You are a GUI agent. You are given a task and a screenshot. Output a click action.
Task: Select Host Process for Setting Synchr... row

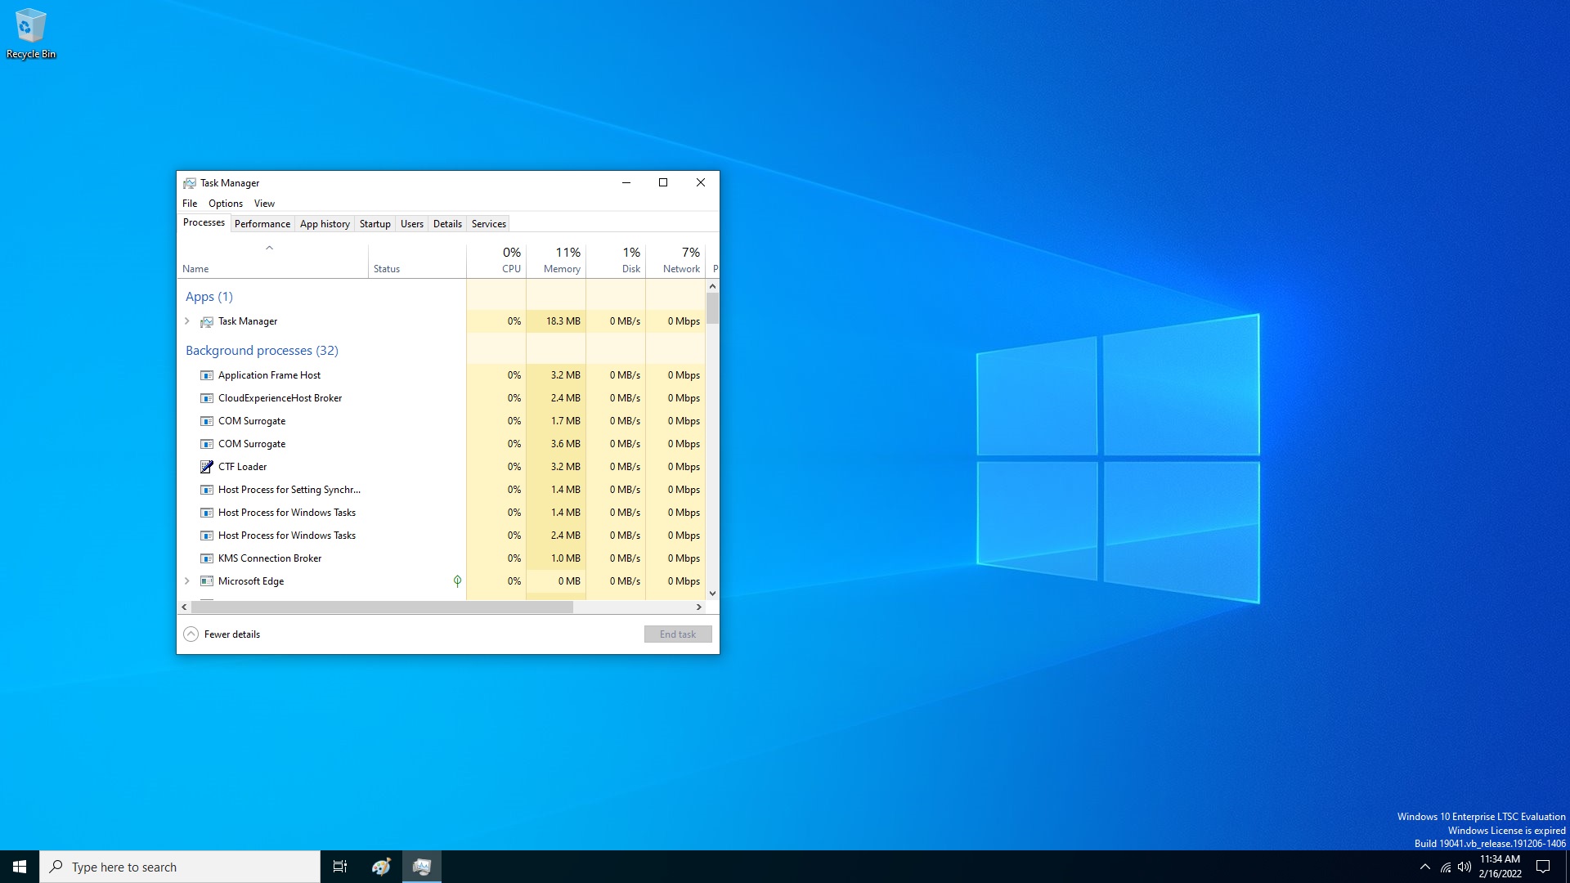click(x=442, y=490)
